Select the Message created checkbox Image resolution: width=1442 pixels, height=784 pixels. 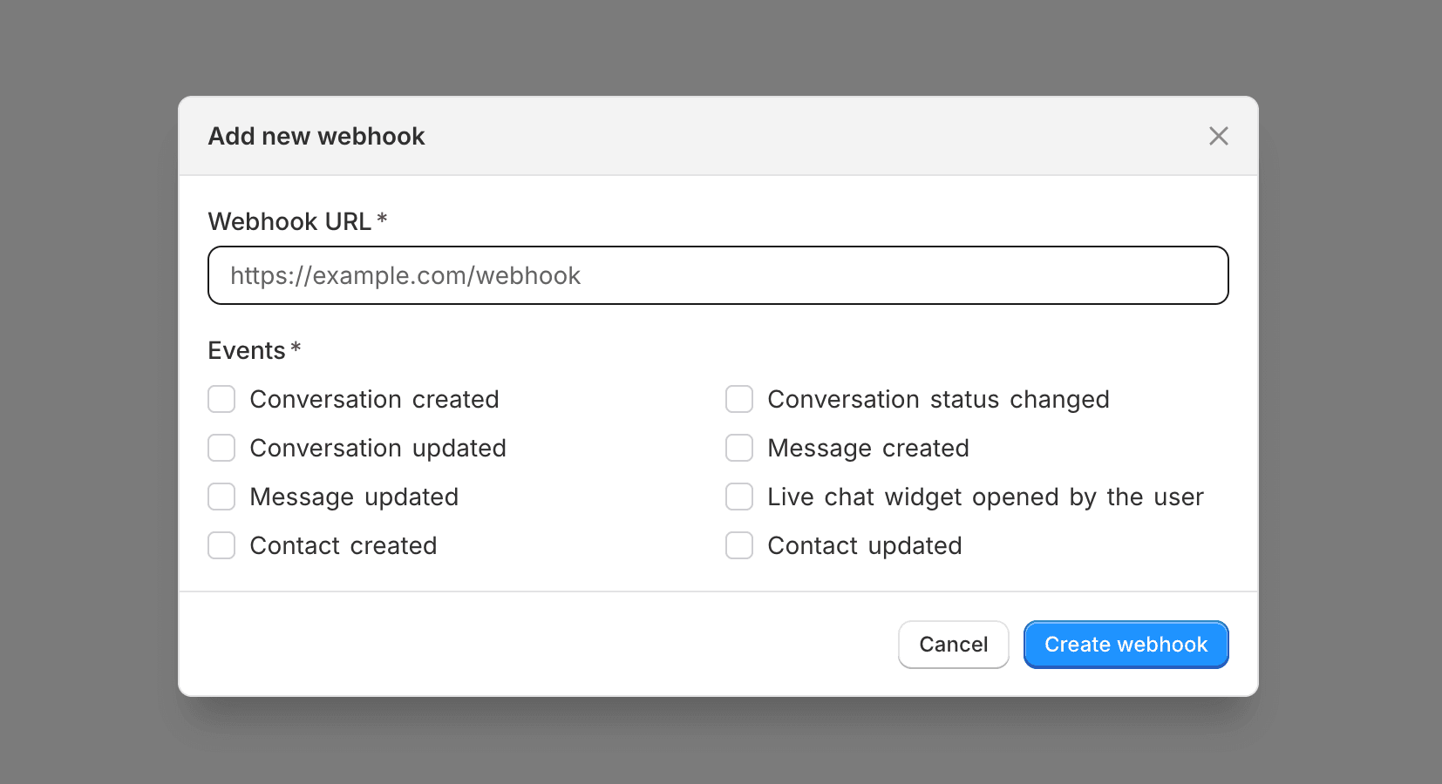click(x=739, y=448)
